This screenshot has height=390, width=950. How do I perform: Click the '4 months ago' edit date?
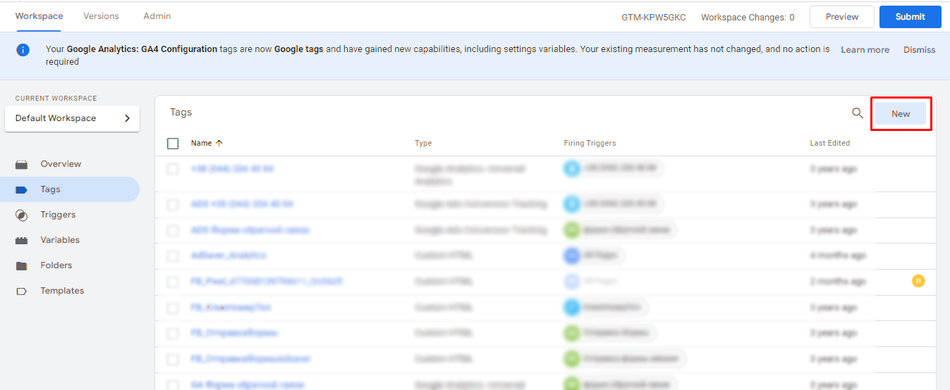pyautogui.click(x=838, y=256)
